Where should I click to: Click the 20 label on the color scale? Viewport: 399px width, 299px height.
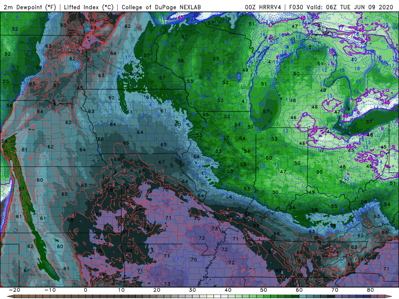157,290
